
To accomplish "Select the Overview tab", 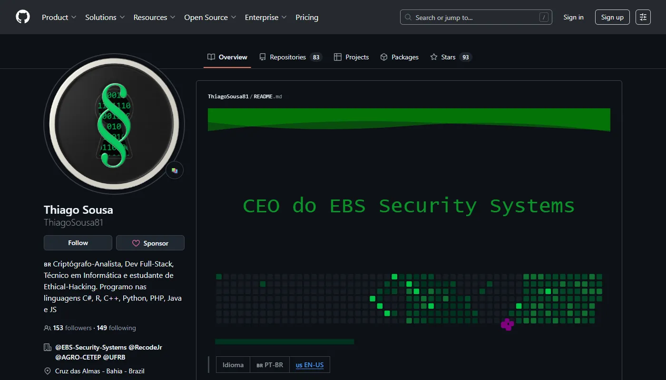I will click(227, 57).
